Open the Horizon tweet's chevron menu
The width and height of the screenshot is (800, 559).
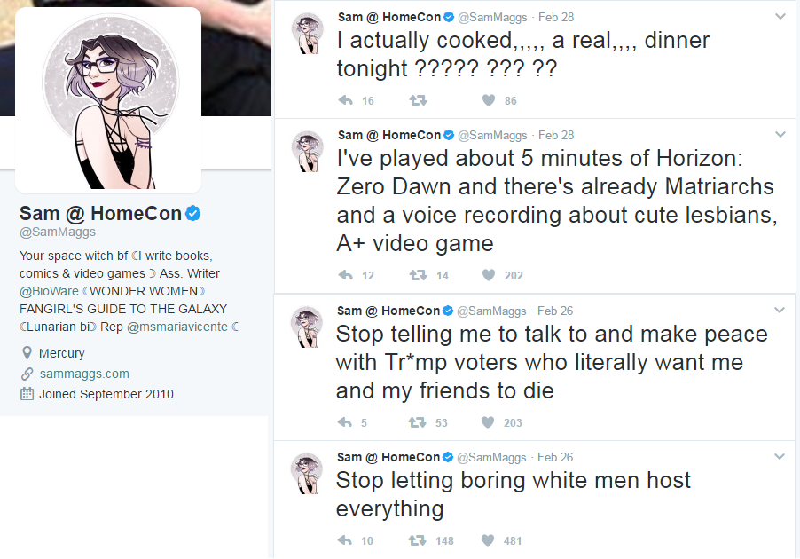pyautogui.click(x=780, y=134)
